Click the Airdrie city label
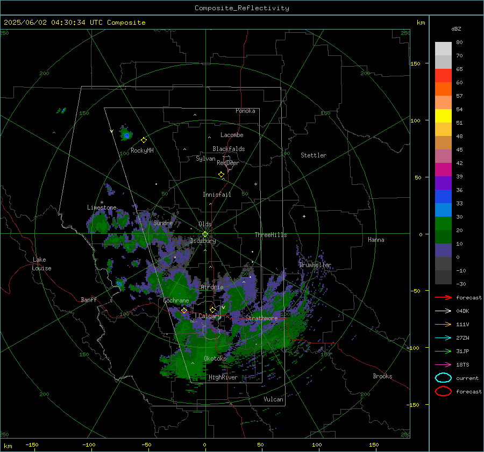 tap(212, 287)
